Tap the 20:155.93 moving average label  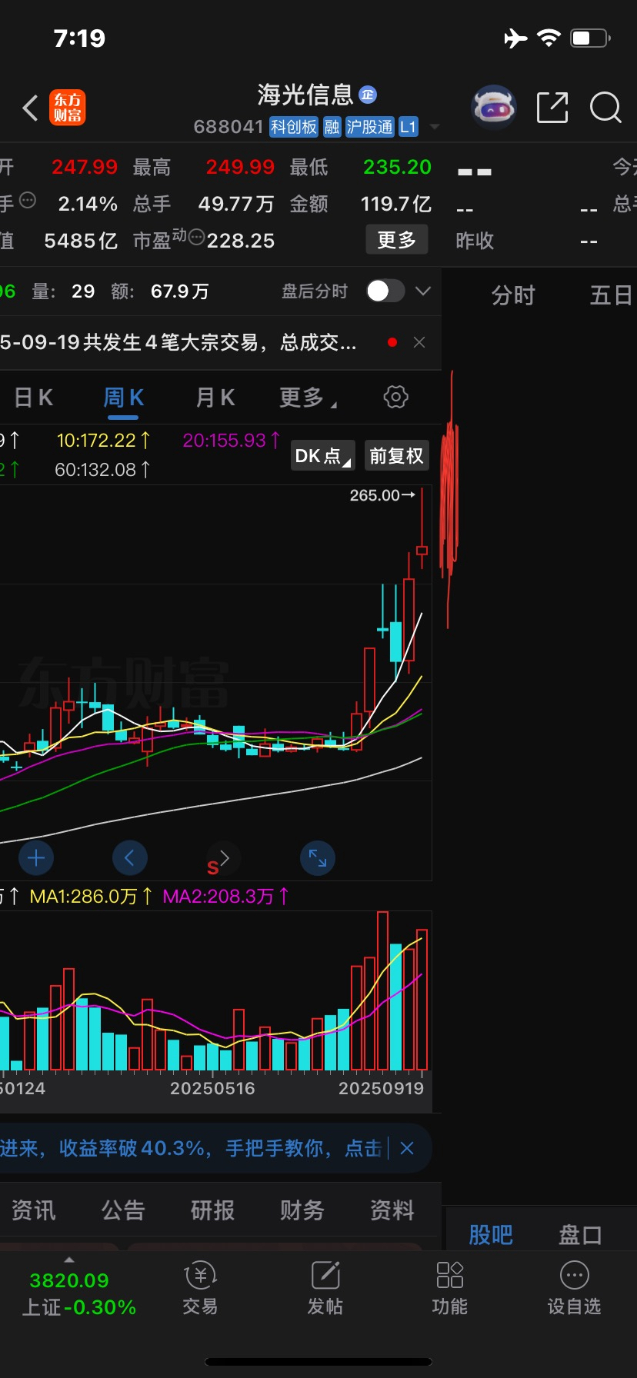coord(232,441)
